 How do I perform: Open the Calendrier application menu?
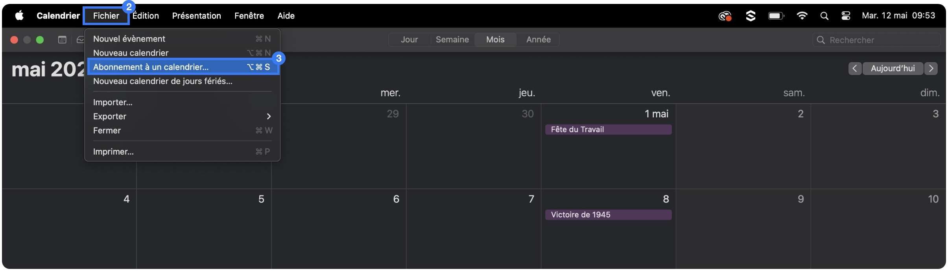click(58, 16)
